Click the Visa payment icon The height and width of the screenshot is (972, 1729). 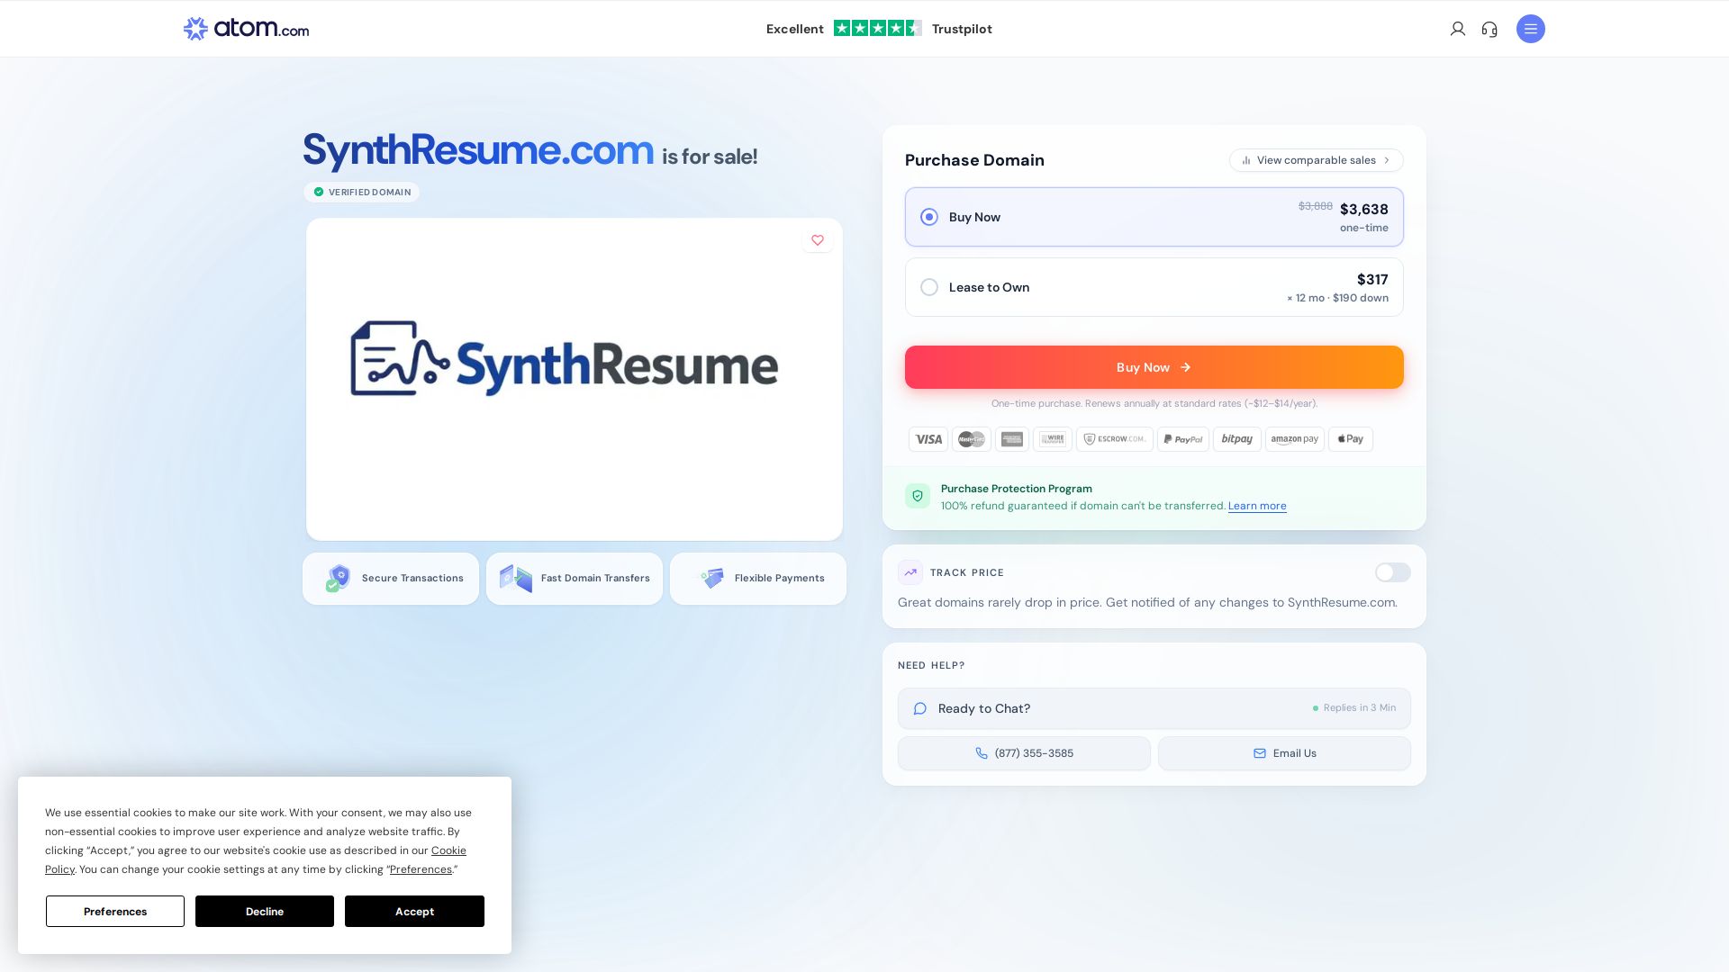click(x=928, y=439)
